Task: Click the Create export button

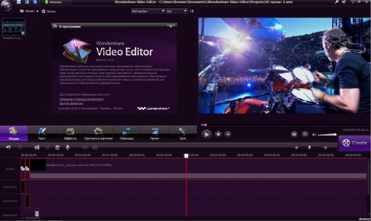Action: (x=355, y=143)
